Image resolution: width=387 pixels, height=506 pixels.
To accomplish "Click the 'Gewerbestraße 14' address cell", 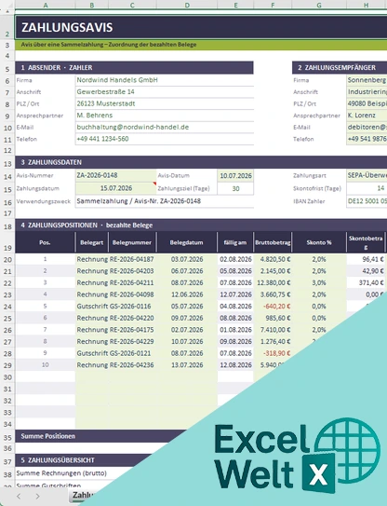I will pyautogui.click(x=165, y=92).
